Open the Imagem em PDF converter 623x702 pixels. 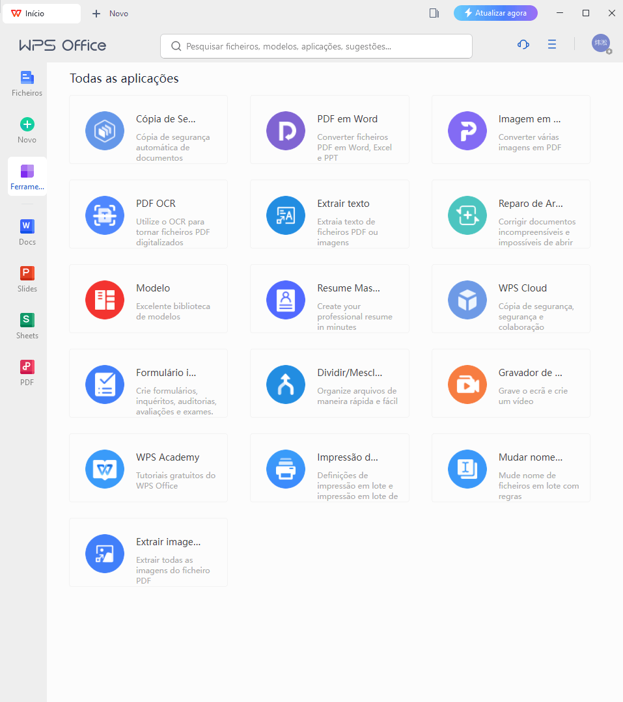click(510, 129)
